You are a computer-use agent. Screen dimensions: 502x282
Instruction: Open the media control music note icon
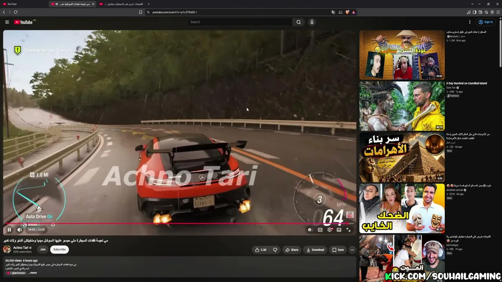point(468,12)
